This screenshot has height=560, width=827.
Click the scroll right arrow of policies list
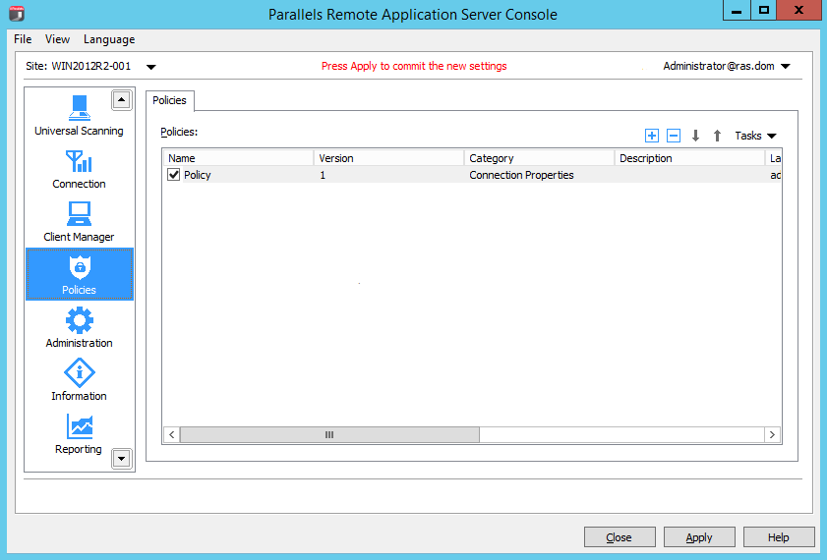tap(772, 434)
